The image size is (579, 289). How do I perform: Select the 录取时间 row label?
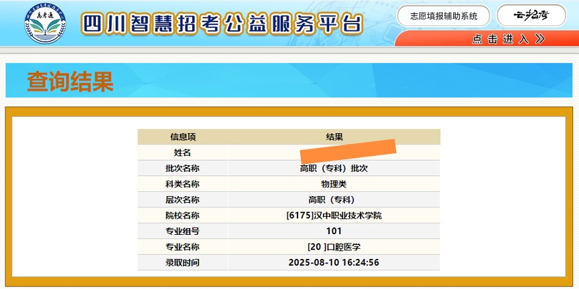[182, 263]
